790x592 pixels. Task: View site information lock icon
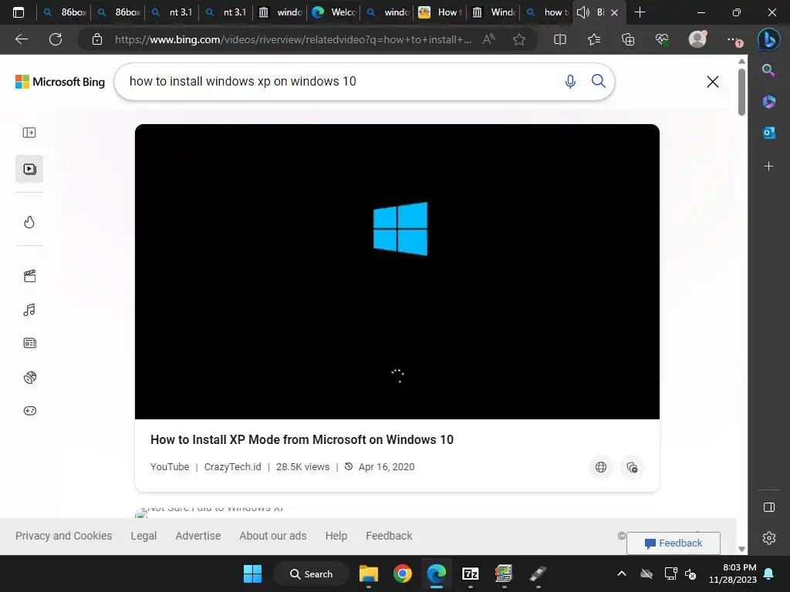97,39
